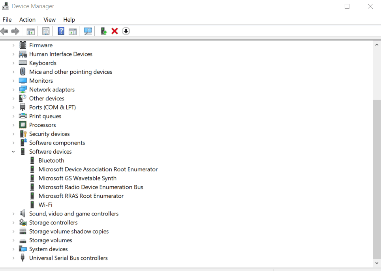Open the Action menu
This screenshot has height=271, width=381.
click(x=28, y=20)
